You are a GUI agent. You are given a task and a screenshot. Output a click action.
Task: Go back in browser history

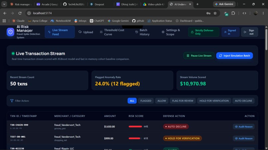point(5,13)
